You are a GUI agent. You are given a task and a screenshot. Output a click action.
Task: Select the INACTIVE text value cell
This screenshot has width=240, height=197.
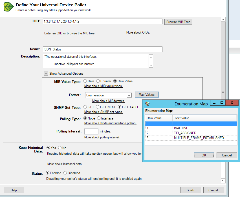205,128
